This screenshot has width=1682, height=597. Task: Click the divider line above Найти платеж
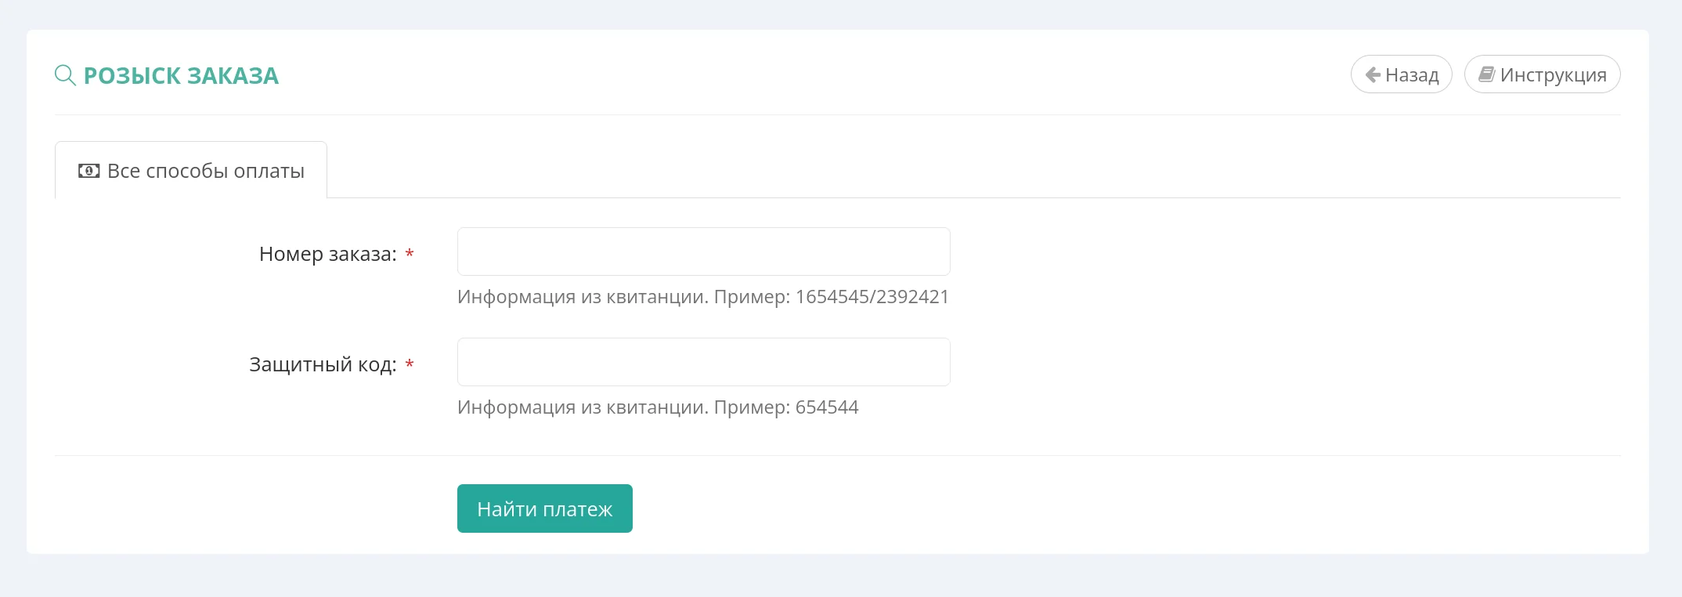point(783,455)
